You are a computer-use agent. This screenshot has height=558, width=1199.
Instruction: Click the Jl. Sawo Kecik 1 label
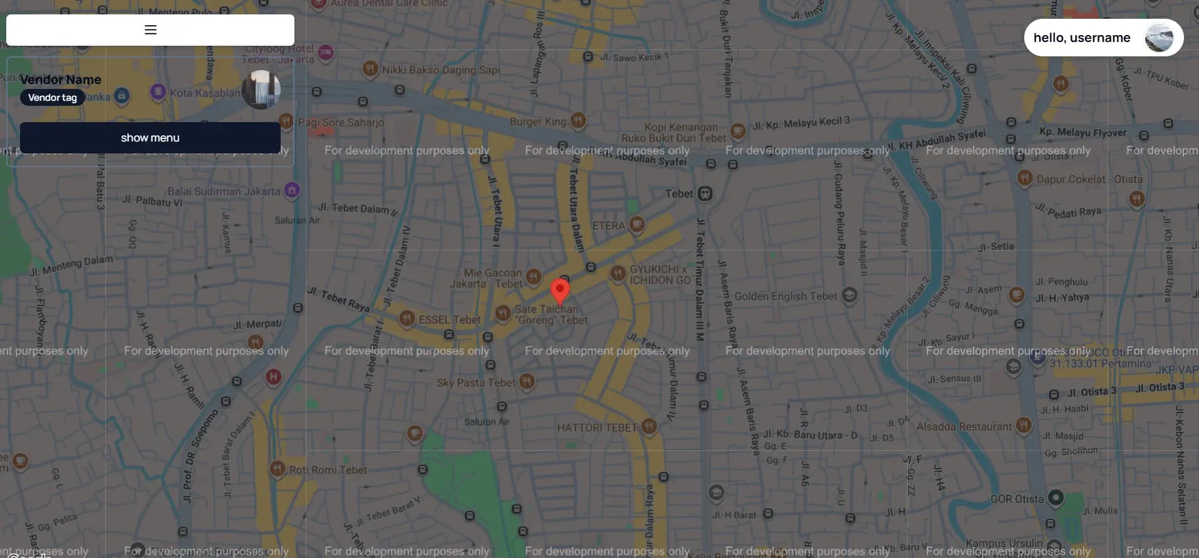(x=635, y=57)
